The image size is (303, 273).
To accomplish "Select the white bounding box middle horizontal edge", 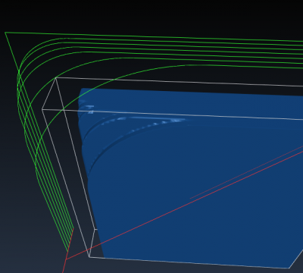I will 172,115.
